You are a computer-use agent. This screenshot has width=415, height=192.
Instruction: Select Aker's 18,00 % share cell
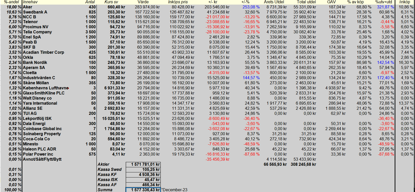coord(14,7)
